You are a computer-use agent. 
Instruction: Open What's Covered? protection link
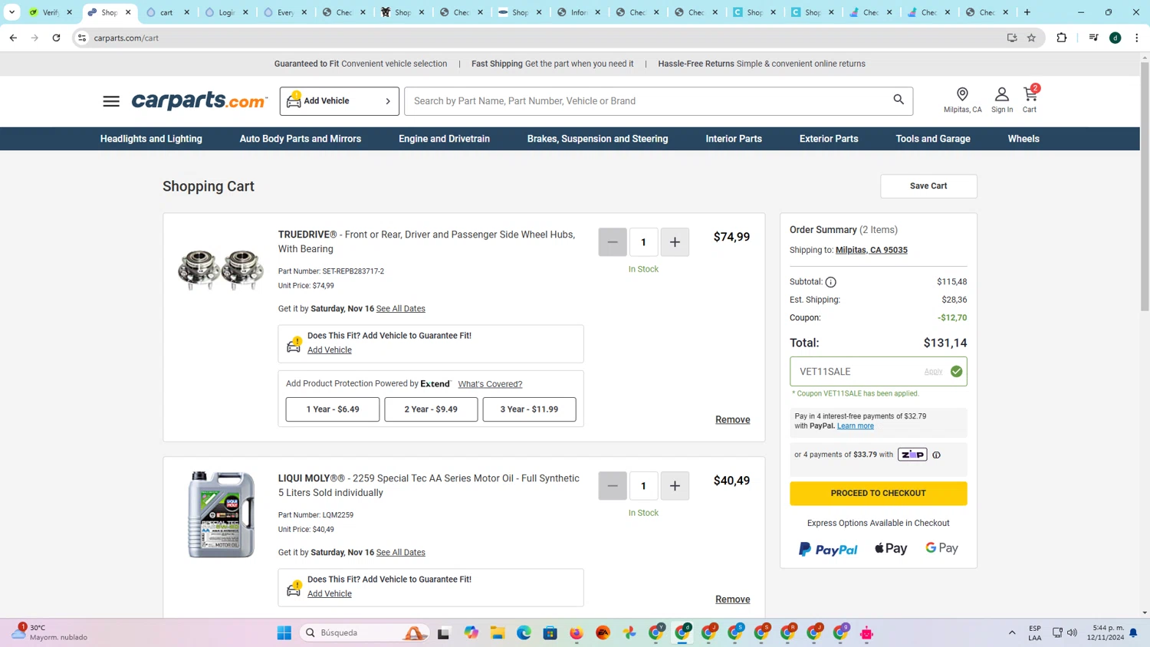[x=490, y=384]
